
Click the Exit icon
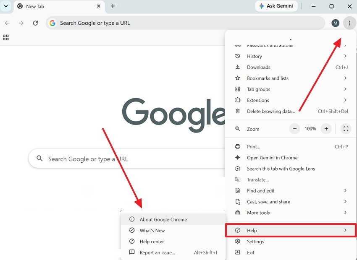pos(237,252)
